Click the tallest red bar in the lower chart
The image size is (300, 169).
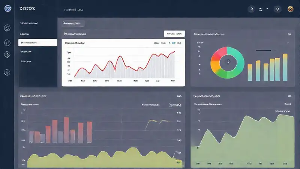[x=66, y=130]
